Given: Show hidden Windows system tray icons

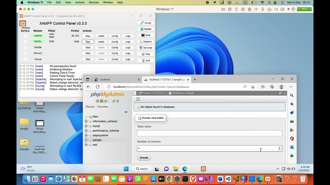Looking at the screenshot, I should [x=278, y=169].
